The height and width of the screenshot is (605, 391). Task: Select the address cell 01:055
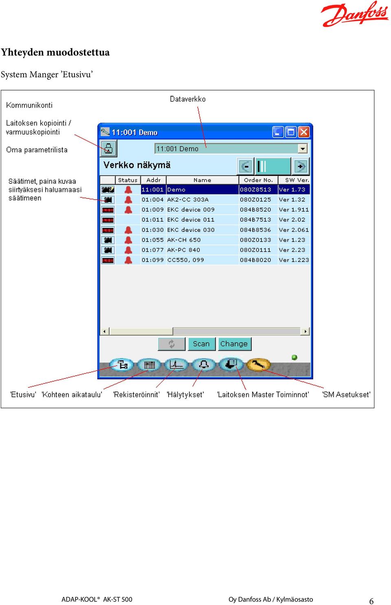153,240
